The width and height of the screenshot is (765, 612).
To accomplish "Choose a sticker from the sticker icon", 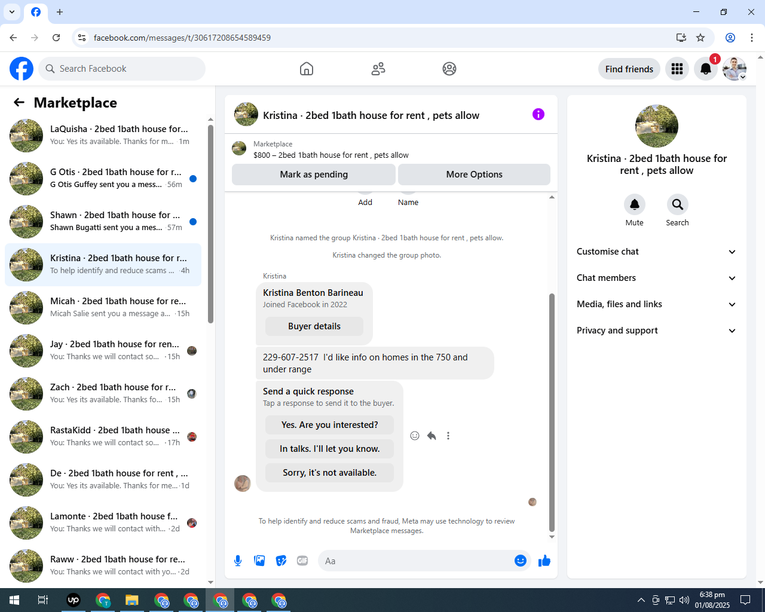I will [281, 561].
